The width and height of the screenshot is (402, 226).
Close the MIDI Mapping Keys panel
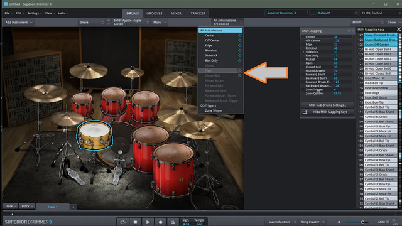click(399, 30)
